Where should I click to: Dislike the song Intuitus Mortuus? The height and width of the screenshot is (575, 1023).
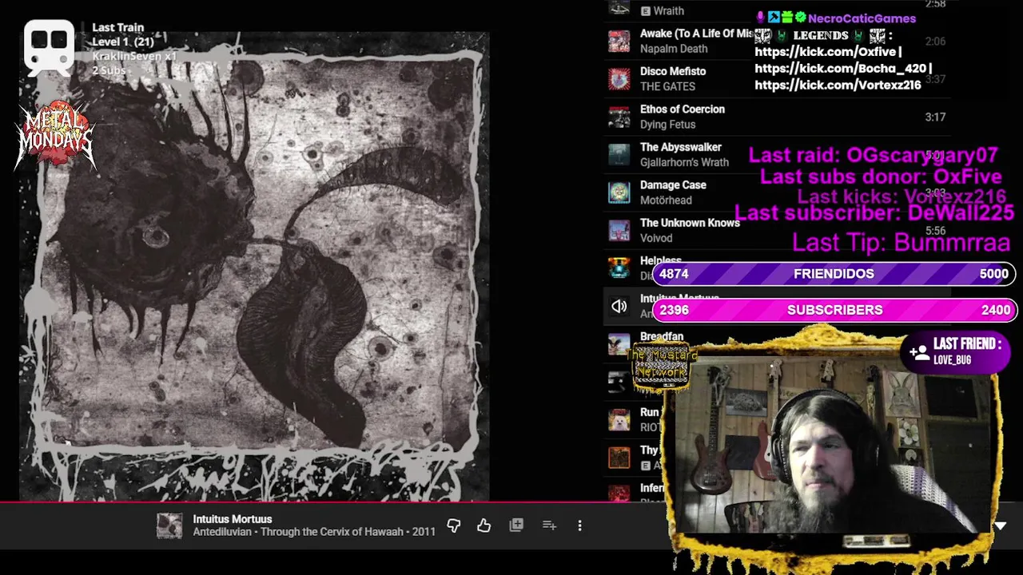click(x=454, y=525)
